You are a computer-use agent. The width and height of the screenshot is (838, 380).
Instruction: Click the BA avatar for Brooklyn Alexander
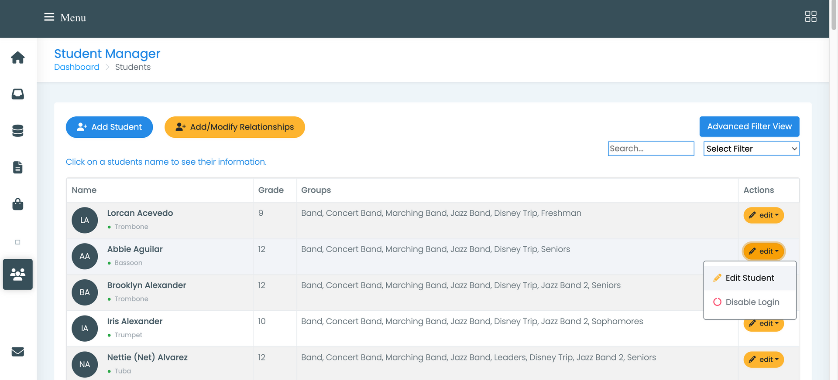click(x=85, y=292)
